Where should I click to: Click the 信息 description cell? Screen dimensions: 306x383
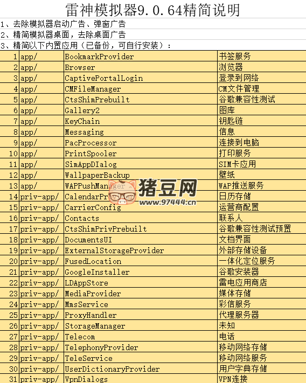[262, 131]
